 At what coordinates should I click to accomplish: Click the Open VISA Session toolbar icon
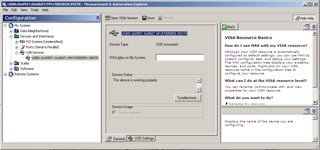(107, 18)
